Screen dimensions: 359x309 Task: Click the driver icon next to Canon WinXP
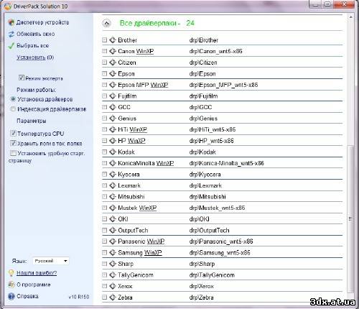[x=113, y=51]
